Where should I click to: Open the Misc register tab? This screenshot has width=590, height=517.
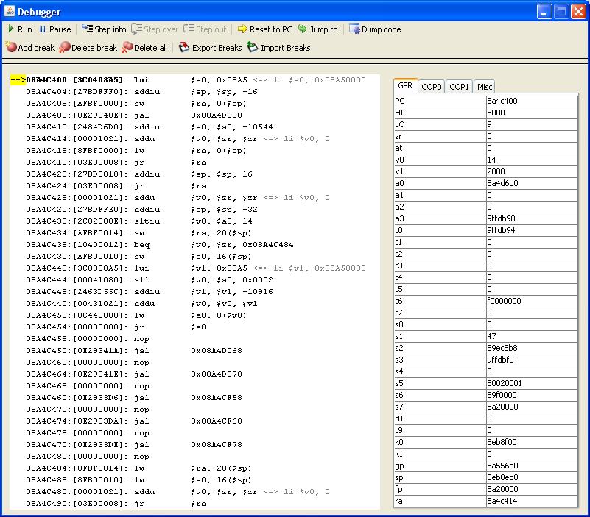(x=485, y=87)
